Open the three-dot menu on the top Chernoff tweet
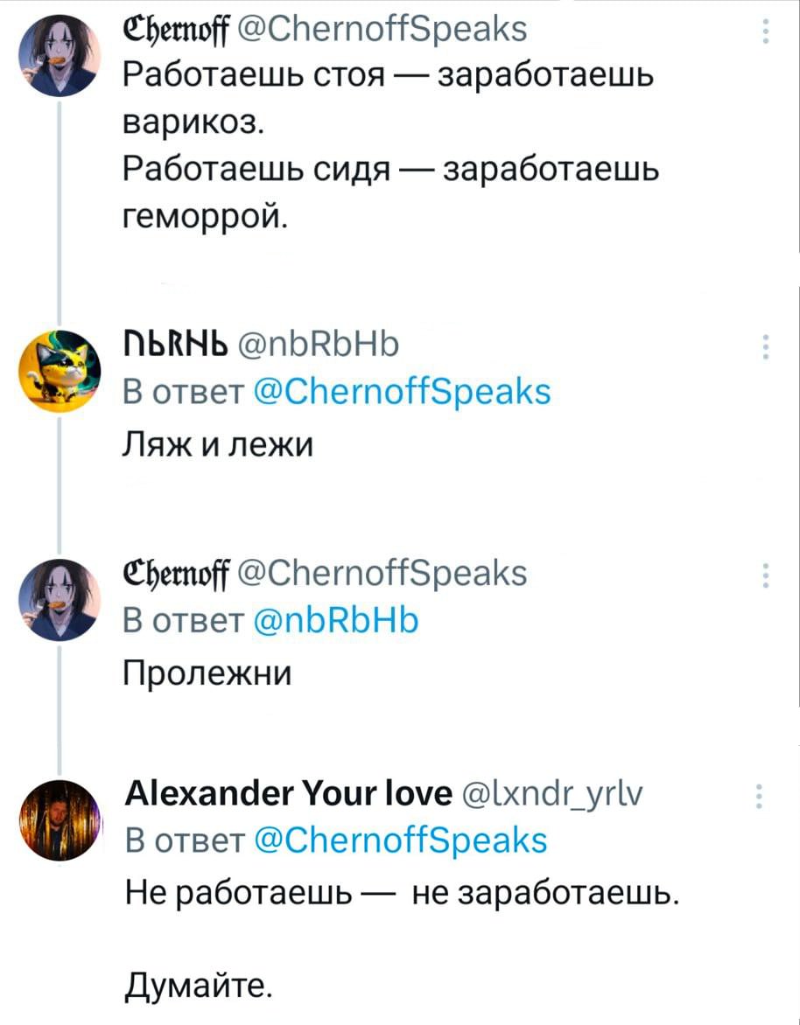This screenshot has height=1025, width=800. [767, 31]
